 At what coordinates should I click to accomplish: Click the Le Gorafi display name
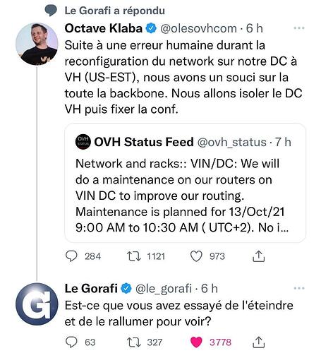click(91, 289)
